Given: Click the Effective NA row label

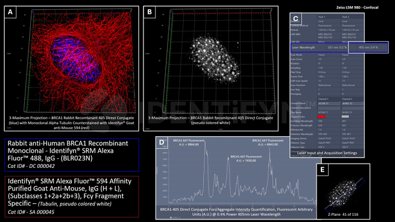Looking at the screenshot, I should pos(297,130).
